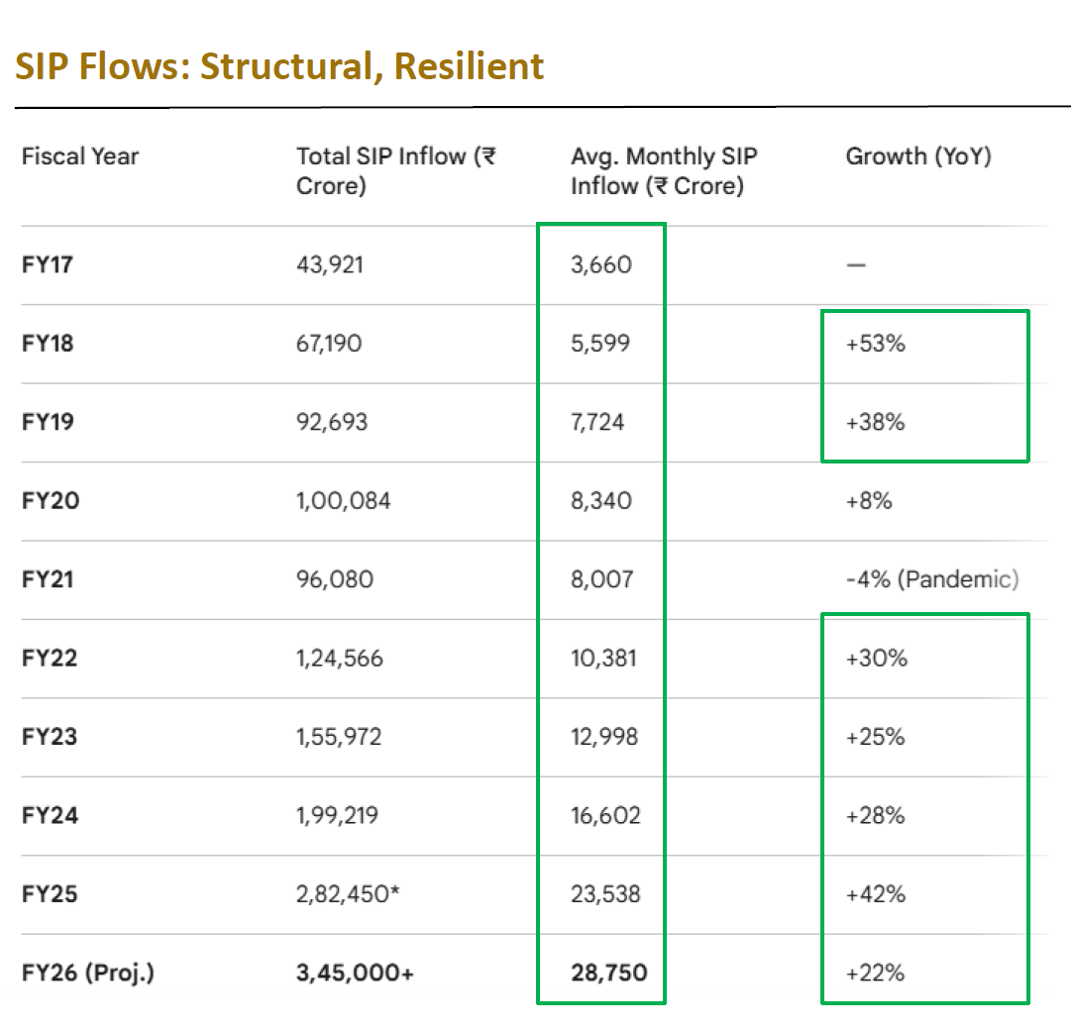Screen dimensions: 1071x1030
Task: Select the 3,45,000+ projected total inflow
Action: click(x=355, y=973)
